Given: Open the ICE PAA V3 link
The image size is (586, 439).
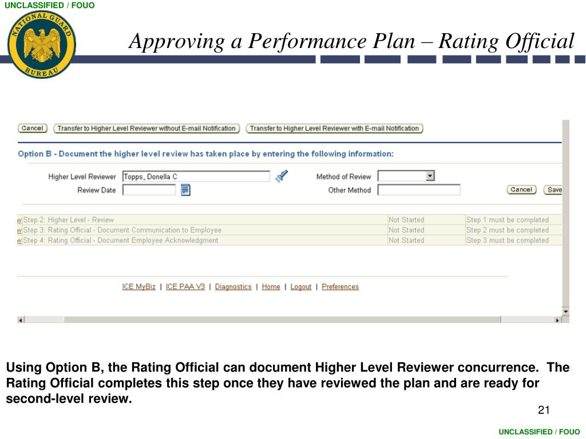Looking at the screenshot, I should pos(185,286).
